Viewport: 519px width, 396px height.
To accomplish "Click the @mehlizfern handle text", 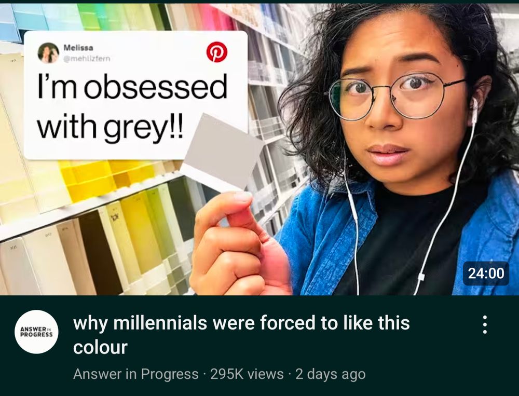I will [87, 59].
